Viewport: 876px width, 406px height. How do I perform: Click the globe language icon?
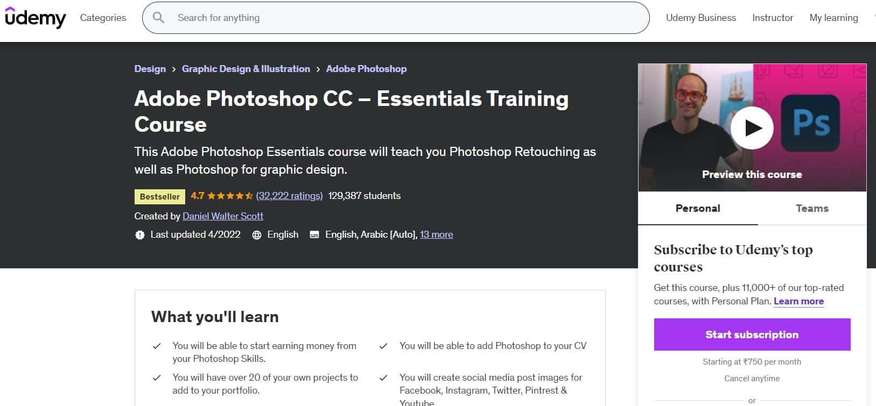click(257, 235)
